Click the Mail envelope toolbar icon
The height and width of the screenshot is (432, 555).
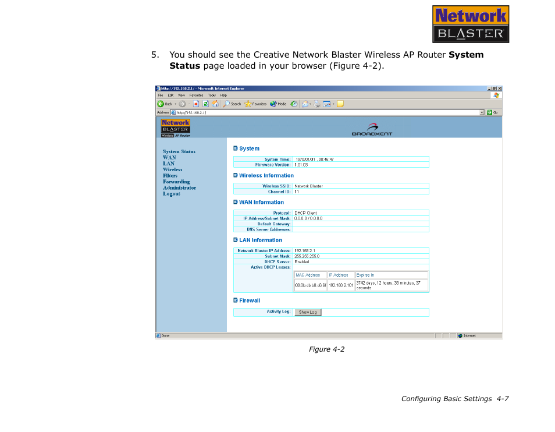pyautogui.click(x=305, y=104)
